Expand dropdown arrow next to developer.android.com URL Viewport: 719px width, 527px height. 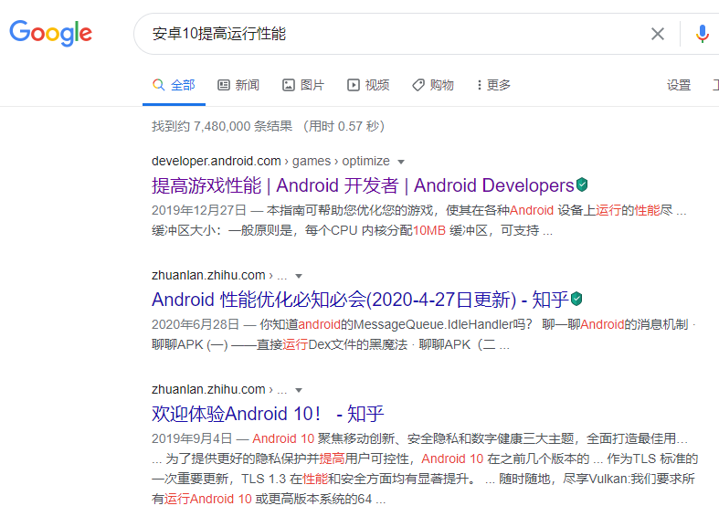tap(401, 162)
